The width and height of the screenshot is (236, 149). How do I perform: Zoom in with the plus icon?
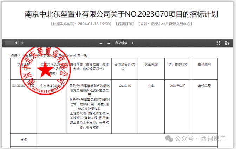pyautogui.click(x=109, y=43)
